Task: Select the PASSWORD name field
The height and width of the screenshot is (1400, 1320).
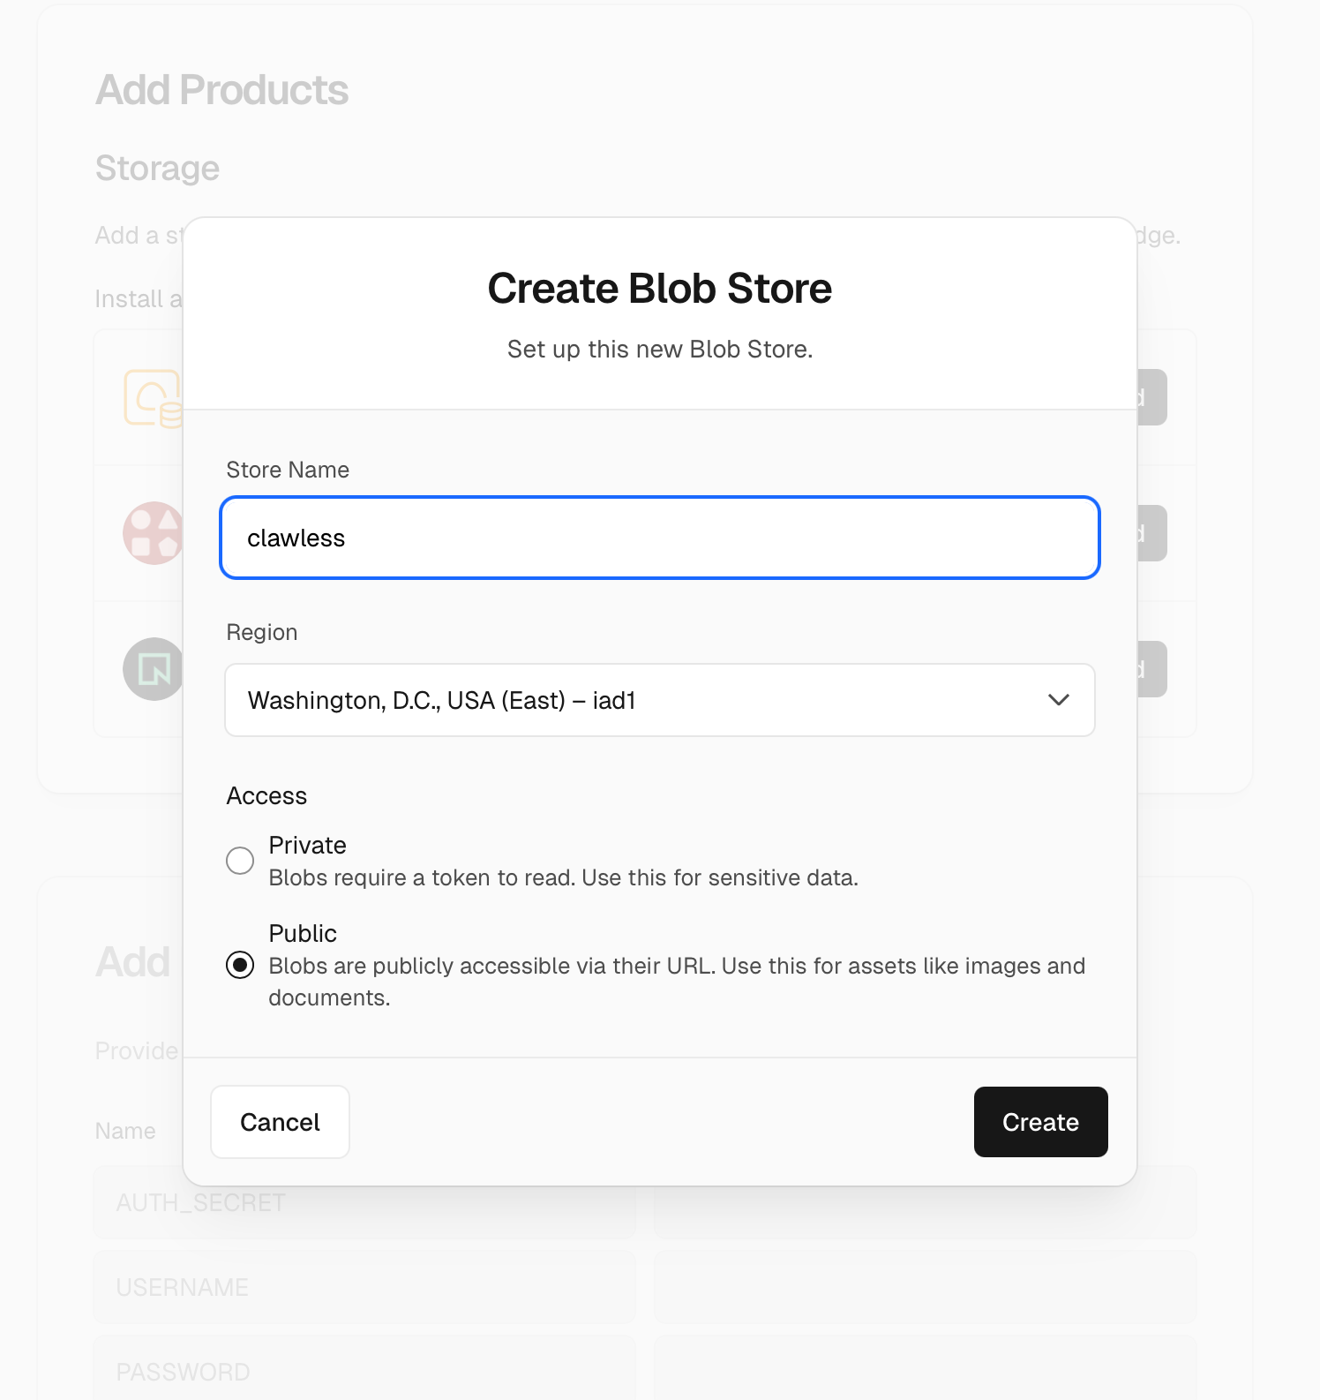Action: pos(364,1371)
